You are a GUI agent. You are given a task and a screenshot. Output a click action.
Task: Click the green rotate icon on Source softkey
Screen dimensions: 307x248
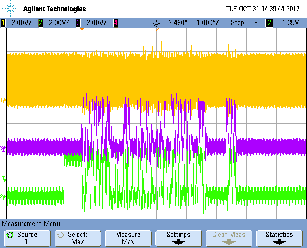pos(9,235)
